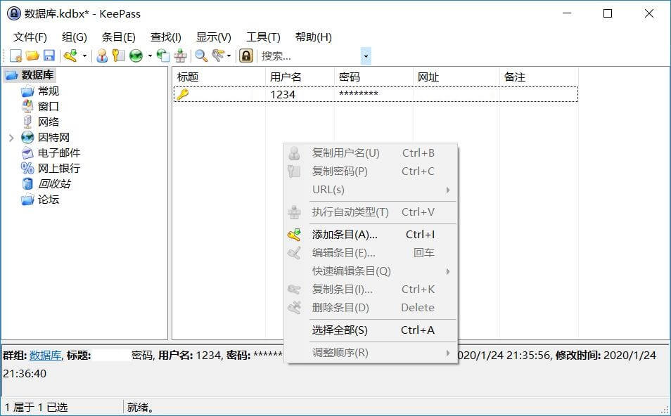Open the 工具(T) menu
Image resolution: width=671 pixels, height=416 pixels.
(263, 37)
